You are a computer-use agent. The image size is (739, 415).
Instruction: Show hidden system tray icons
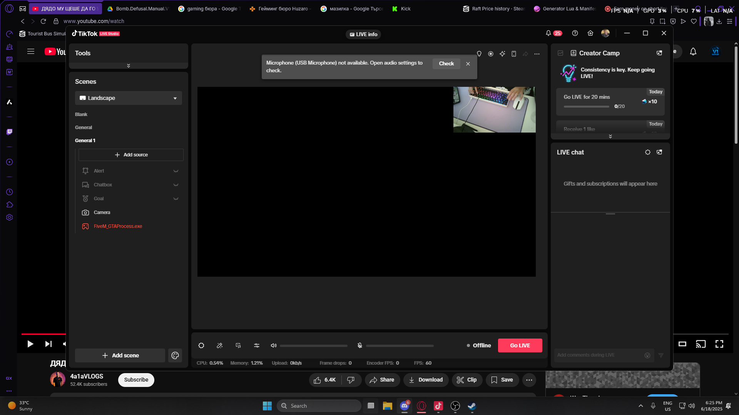coord(641,406)
